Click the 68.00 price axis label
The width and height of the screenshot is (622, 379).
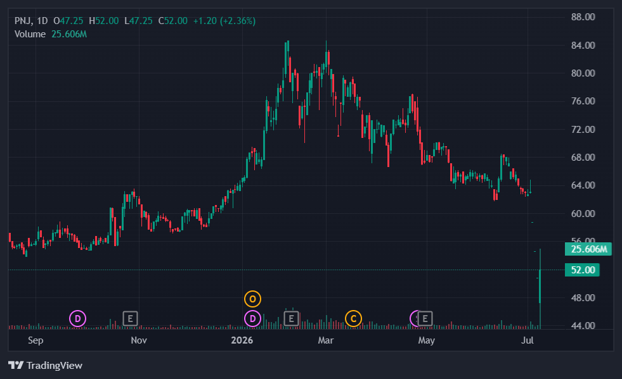[583, 158]
